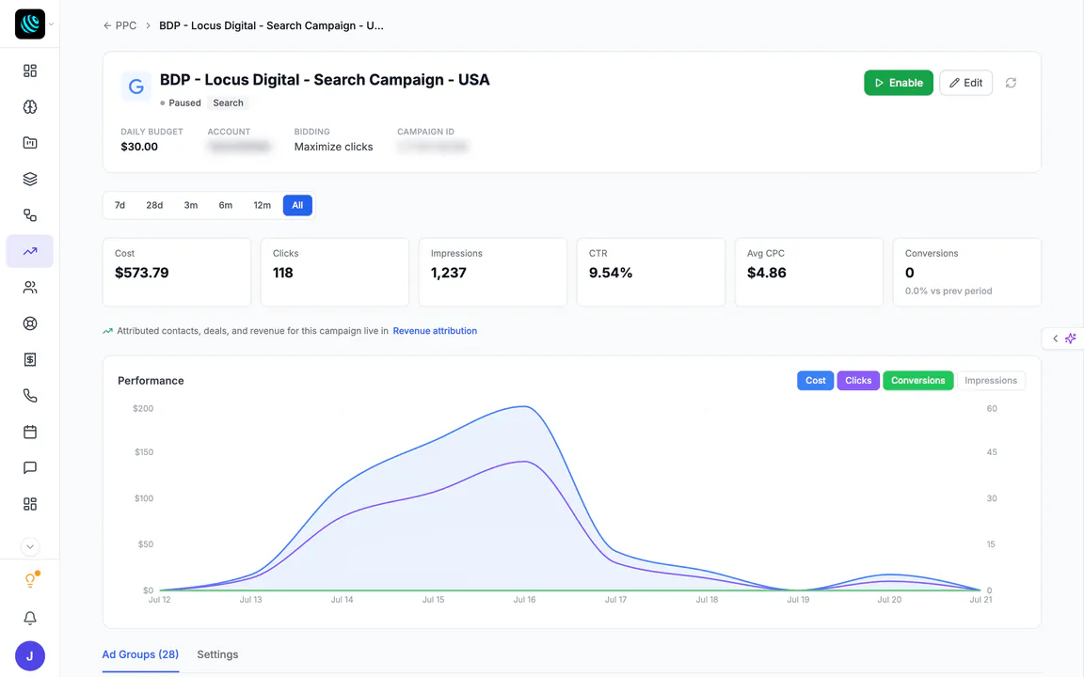The image size is (1084, 677).
Task: Select the All date range
Action: (x=297, y=205)
